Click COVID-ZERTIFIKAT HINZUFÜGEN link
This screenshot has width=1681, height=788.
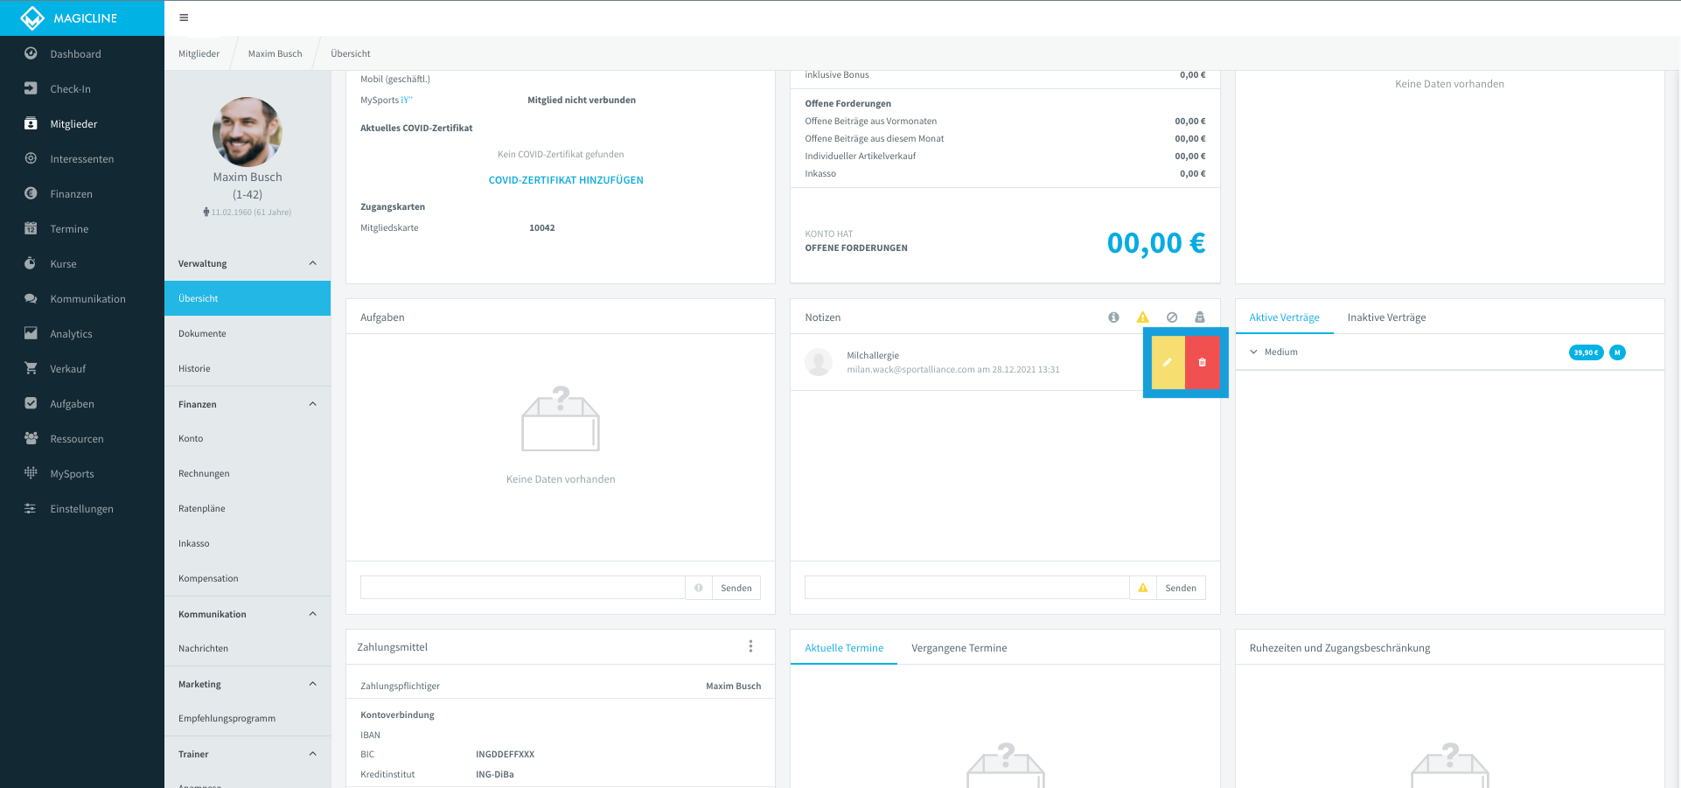(x=566, y=180)
